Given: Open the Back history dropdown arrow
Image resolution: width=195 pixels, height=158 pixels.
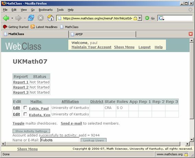Looking at the screenshot, I should 12,18.
